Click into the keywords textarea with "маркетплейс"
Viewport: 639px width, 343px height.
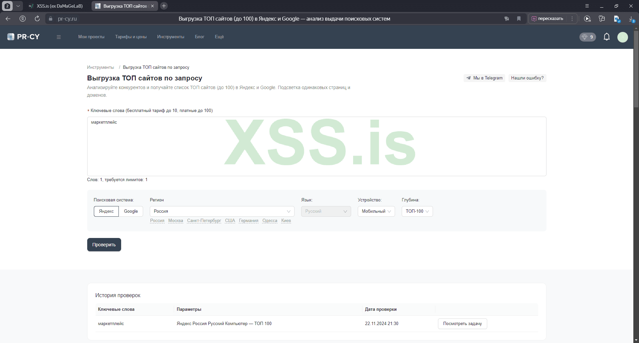click(317, 146)
